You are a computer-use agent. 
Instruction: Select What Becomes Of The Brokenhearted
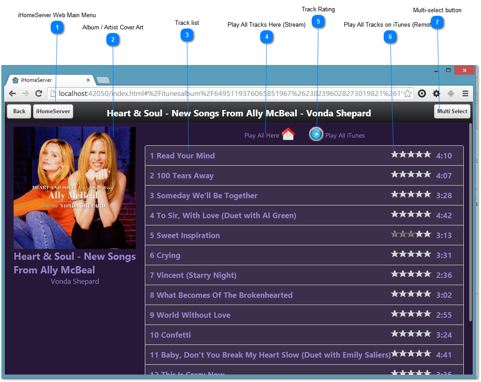[x=304, y=295]
